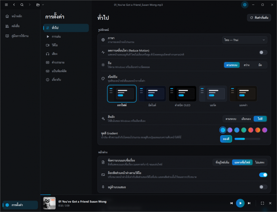Toggle ล็อกสัดส่วนหน้าต่างตามวิดีโอ switch off

263,175
